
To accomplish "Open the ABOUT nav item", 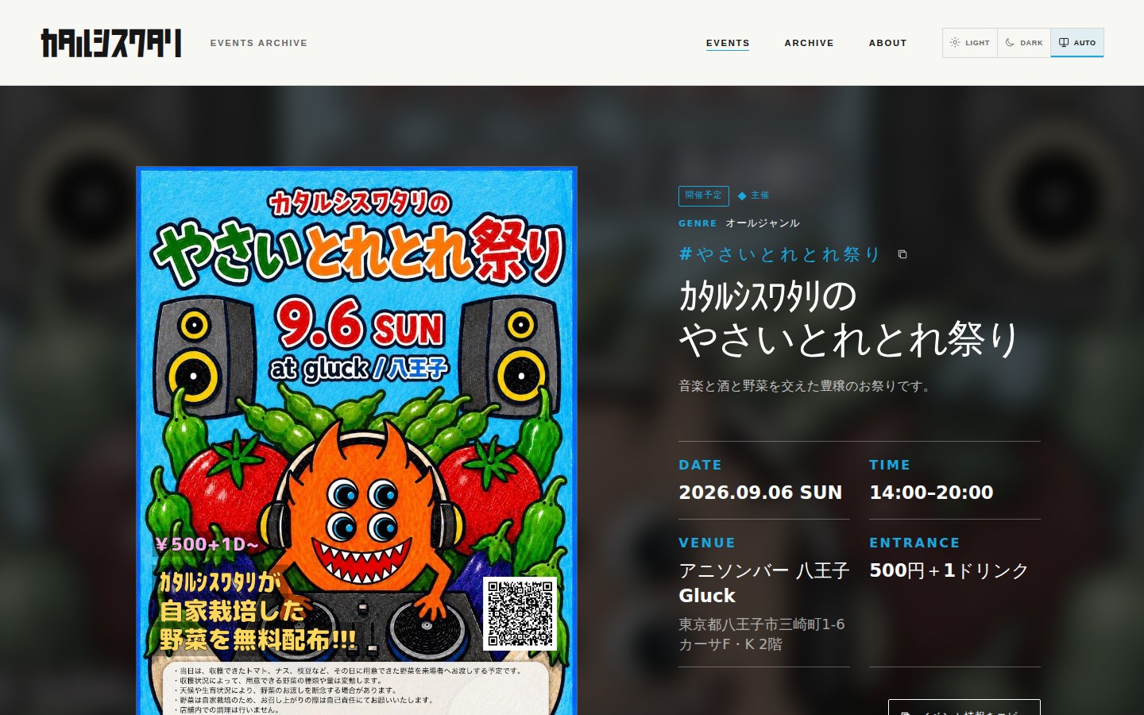I will [x=887, y=43].
